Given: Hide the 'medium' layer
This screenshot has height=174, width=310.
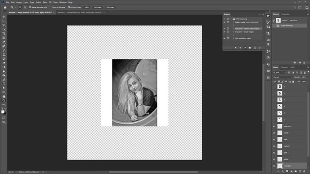Looking at the screenshot, I should click(274, 146).
